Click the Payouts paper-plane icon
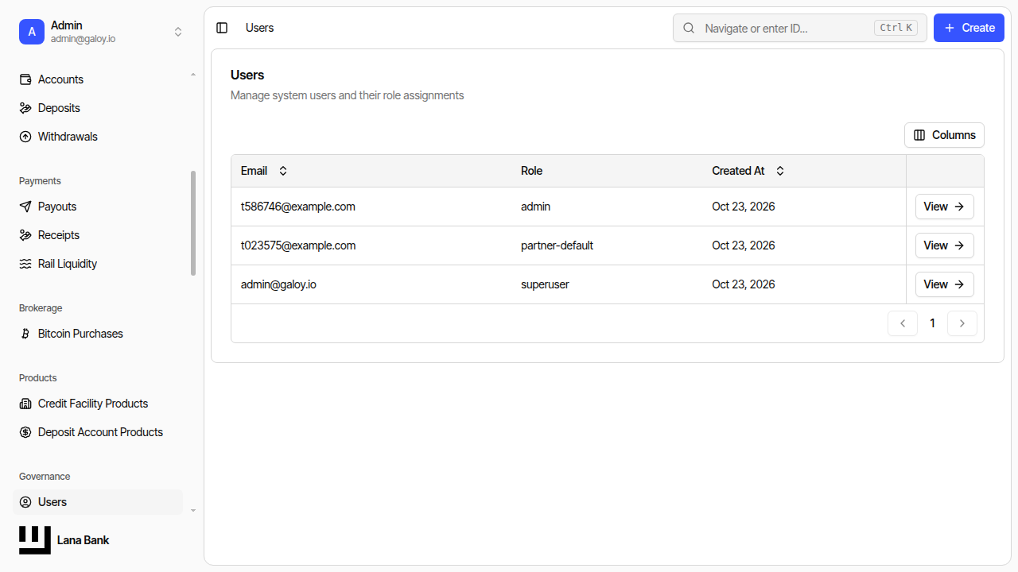The width and height of the screenshot is (1018, 572). pos(25,207)
